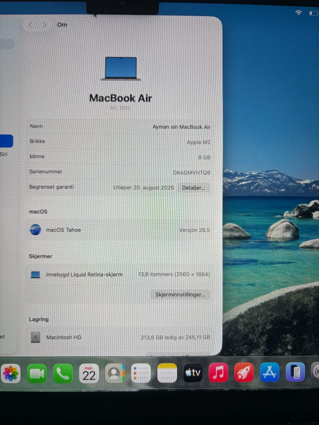This screenshot has width=319, height=425.
Task: Go back with the left chevron
Action: pyautogui.click(x=30, y=25)
